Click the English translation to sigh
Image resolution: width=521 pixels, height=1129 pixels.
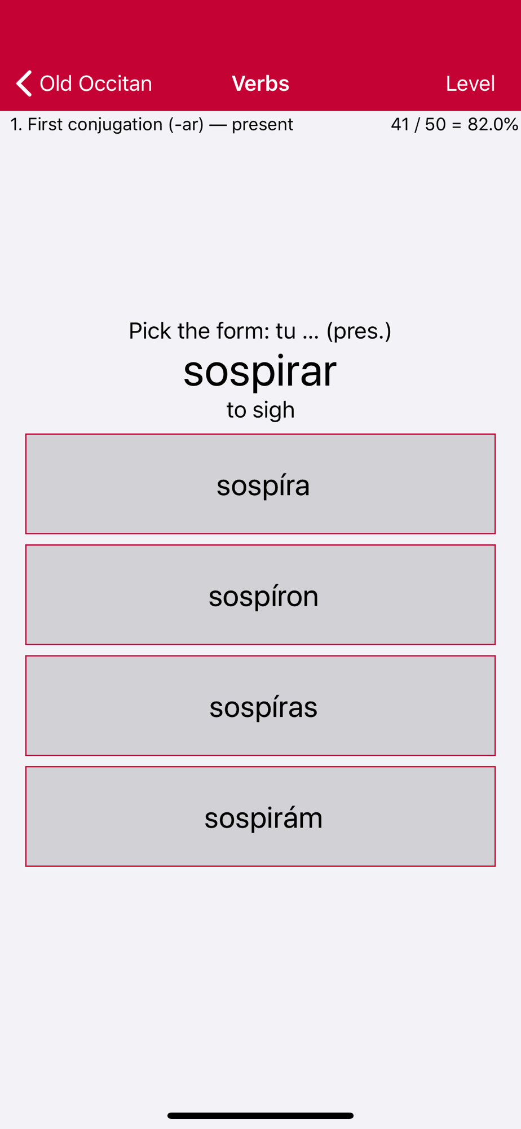(x=260, y=410)
